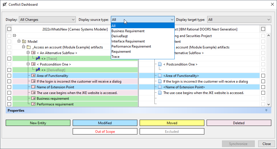
Task: Click requirement icon next to Area of Functionality
Action: [33, 76]
